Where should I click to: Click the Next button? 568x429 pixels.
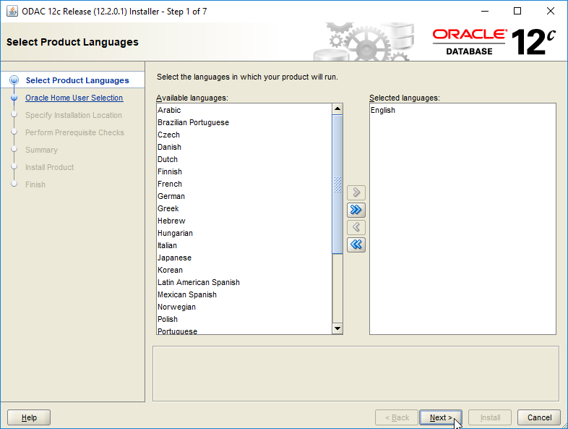point(441,417)
